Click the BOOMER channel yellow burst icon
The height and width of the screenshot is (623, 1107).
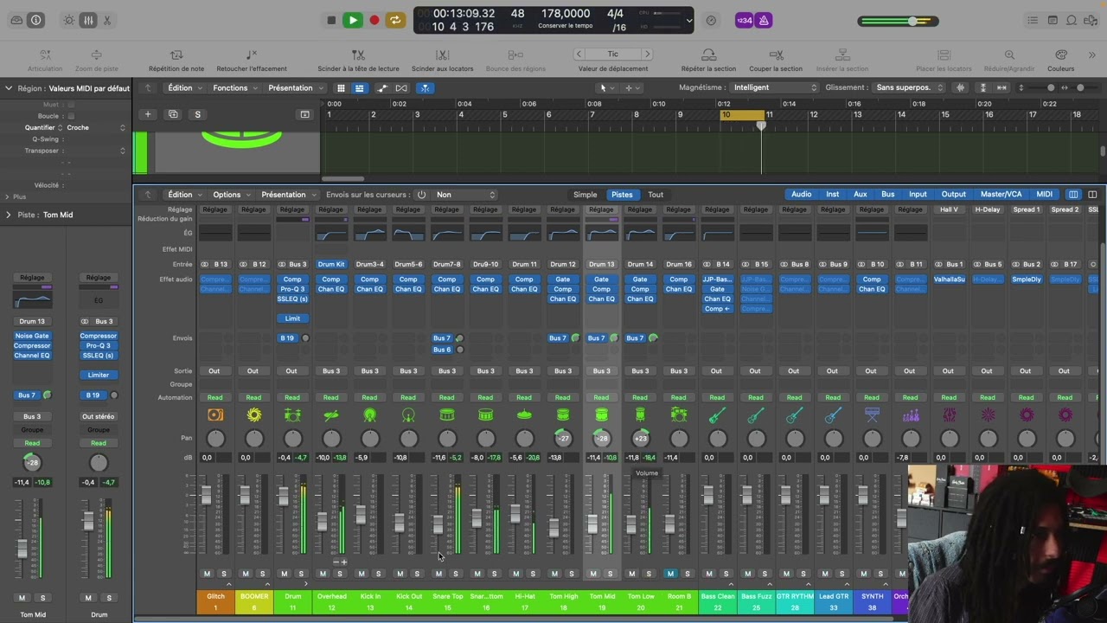point(253,415)
